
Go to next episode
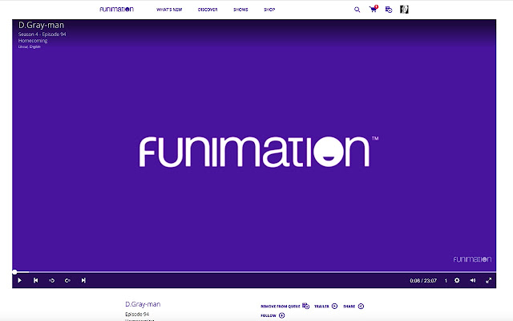(x=83, y=280)
